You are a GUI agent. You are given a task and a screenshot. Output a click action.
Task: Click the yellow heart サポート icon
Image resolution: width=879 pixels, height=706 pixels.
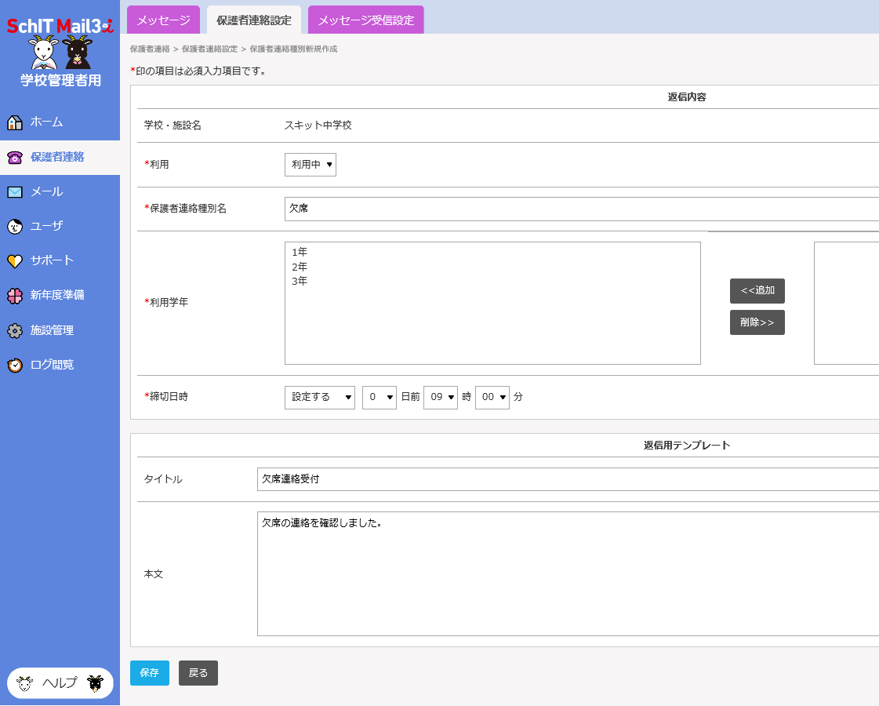14,261
